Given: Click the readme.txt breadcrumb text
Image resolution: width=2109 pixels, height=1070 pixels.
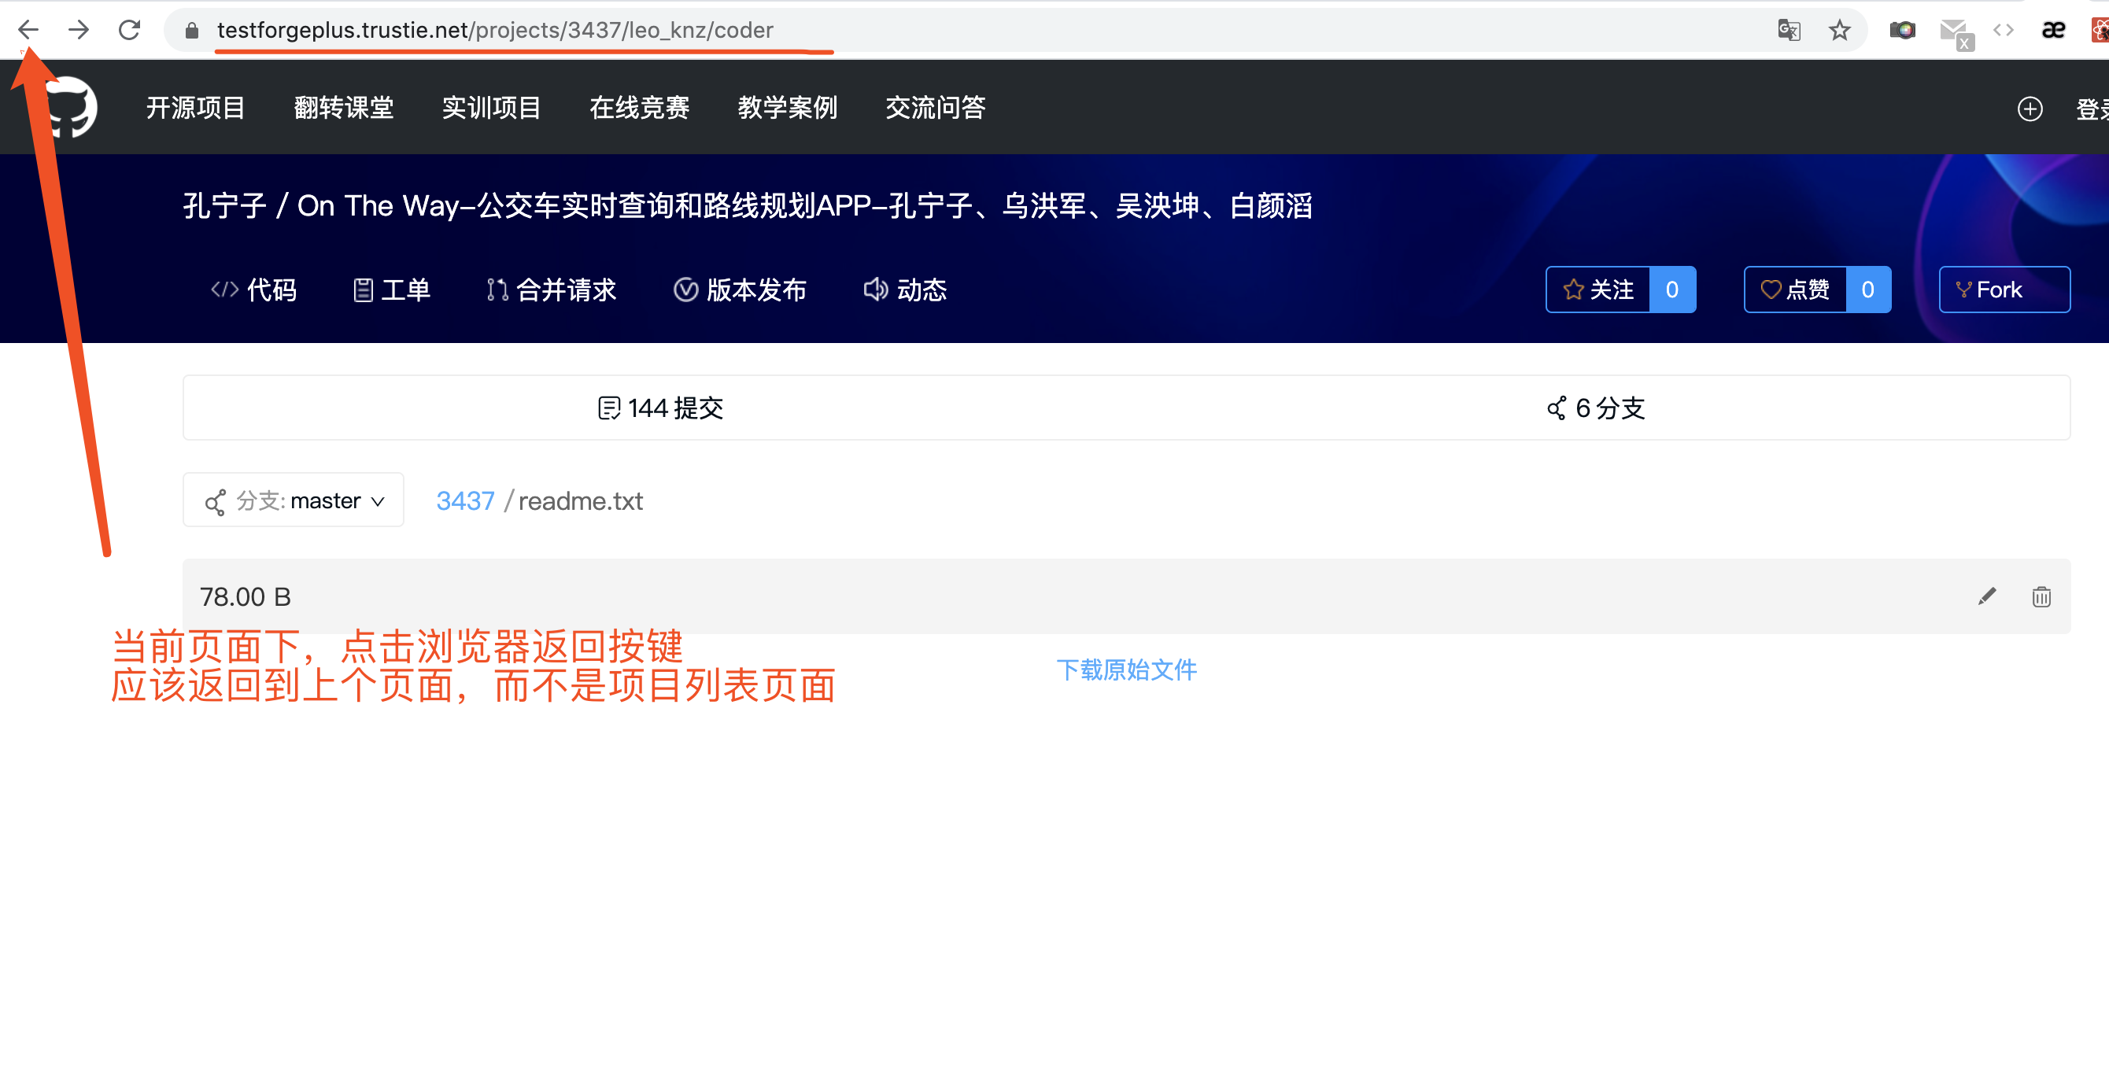Looking at the screenshot, I should click(x=581, y=501).
